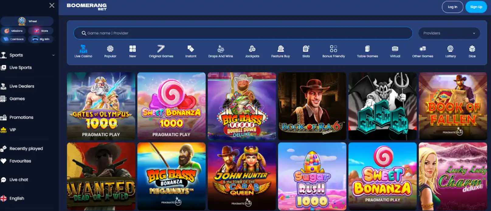Expand the Sports menu chevron

click(x=54, y=55)
